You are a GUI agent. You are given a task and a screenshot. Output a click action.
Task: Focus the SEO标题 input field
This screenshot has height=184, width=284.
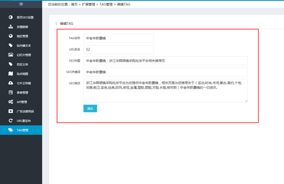point(165,61)
